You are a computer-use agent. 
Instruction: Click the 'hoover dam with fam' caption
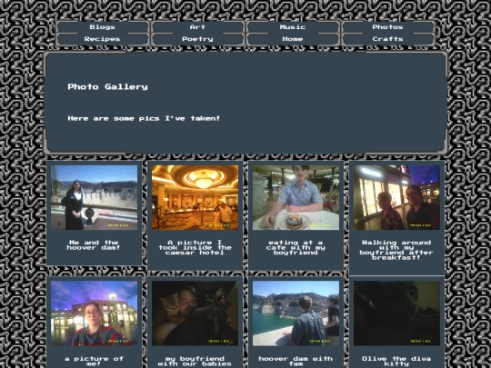tap(296, 361)
